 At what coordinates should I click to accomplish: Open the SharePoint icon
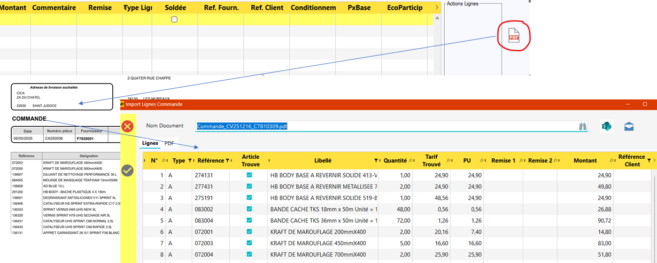point(606,126)
